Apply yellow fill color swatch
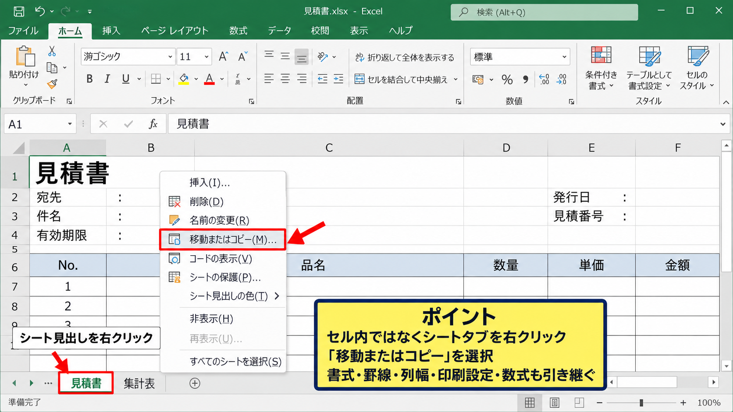 pyautogui.click(x=184, y=79)
